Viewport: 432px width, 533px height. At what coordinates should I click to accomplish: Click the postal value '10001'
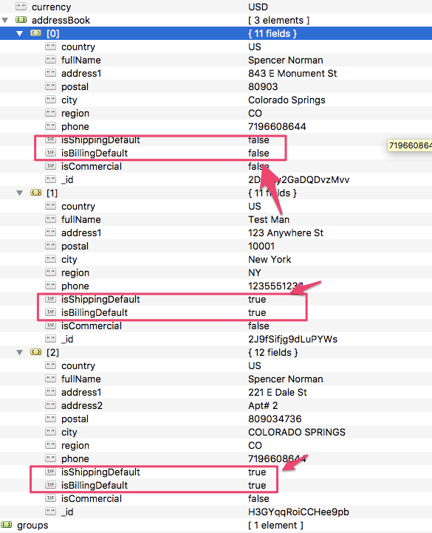[261, 246]
